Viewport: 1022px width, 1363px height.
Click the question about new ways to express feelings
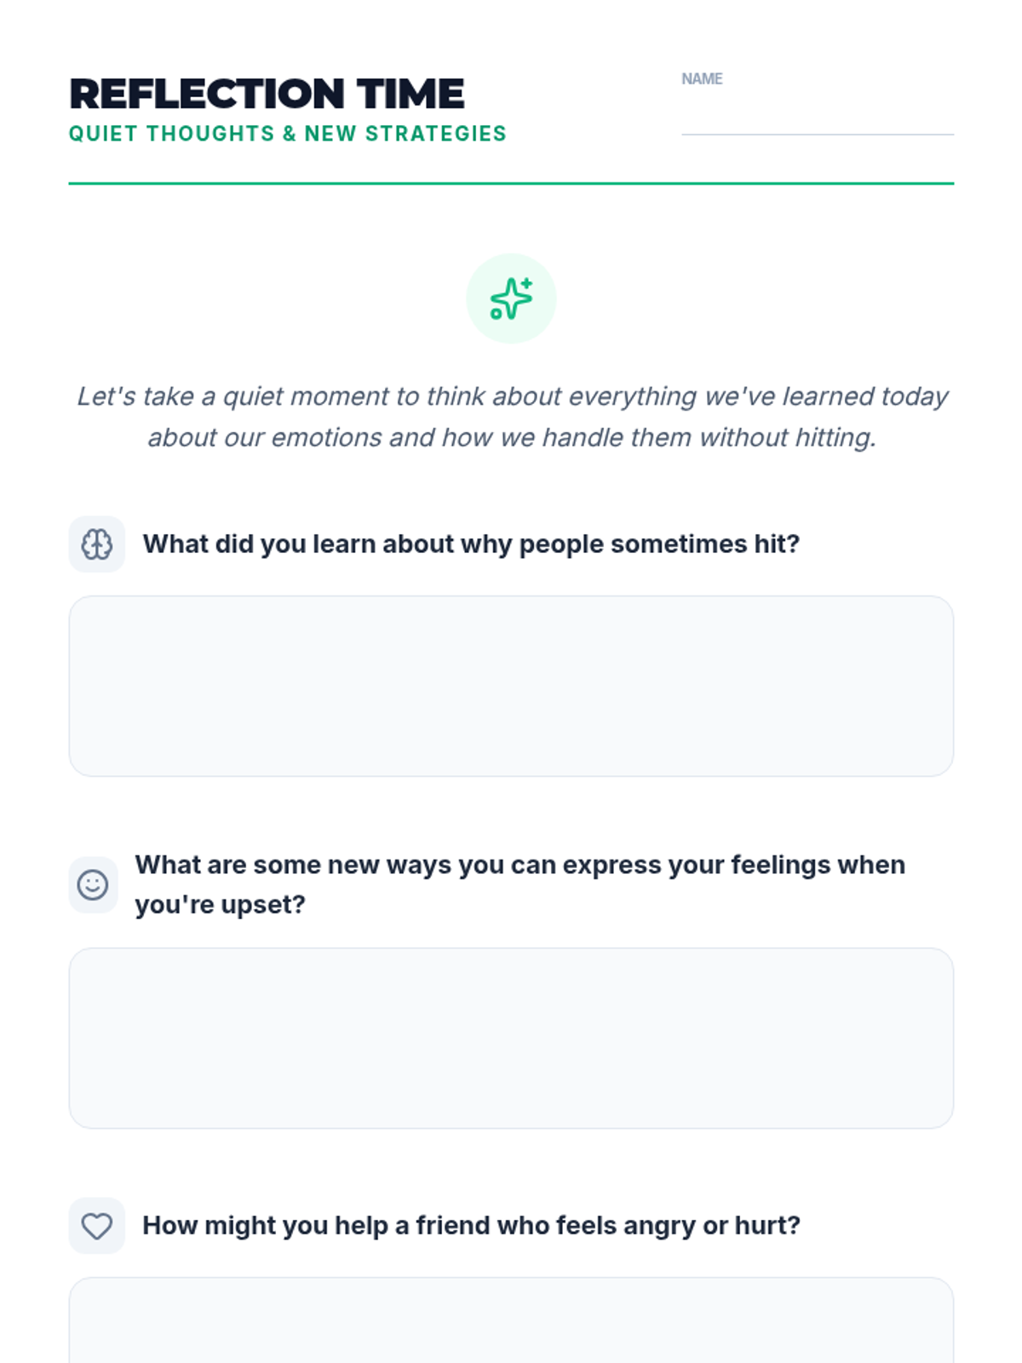click(520, 865)
